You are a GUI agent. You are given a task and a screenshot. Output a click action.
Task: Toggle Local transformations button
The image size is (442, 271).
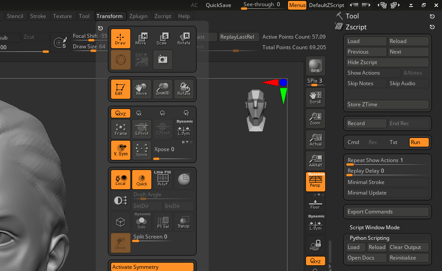(x=120, y=179)
